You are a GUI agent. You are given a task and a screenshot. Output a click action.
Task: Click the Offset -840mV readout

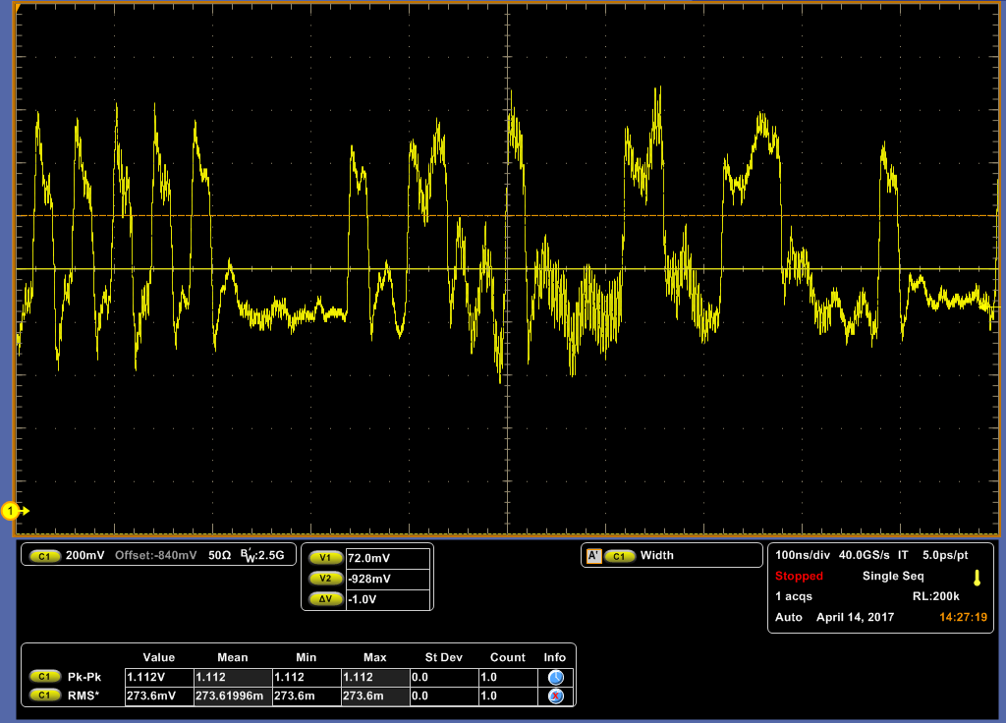pyautogui.click(x=155, y=556)
